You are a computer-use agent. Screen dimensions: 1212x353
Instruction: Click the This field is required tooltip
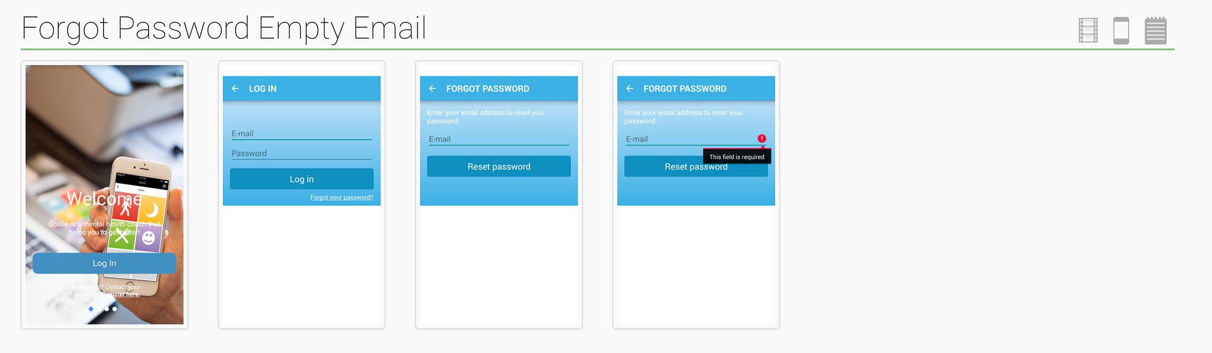coord(736,157)
